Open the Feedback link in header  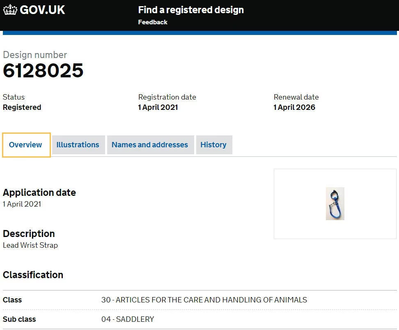pyautogui.click(x=153, y=22)
